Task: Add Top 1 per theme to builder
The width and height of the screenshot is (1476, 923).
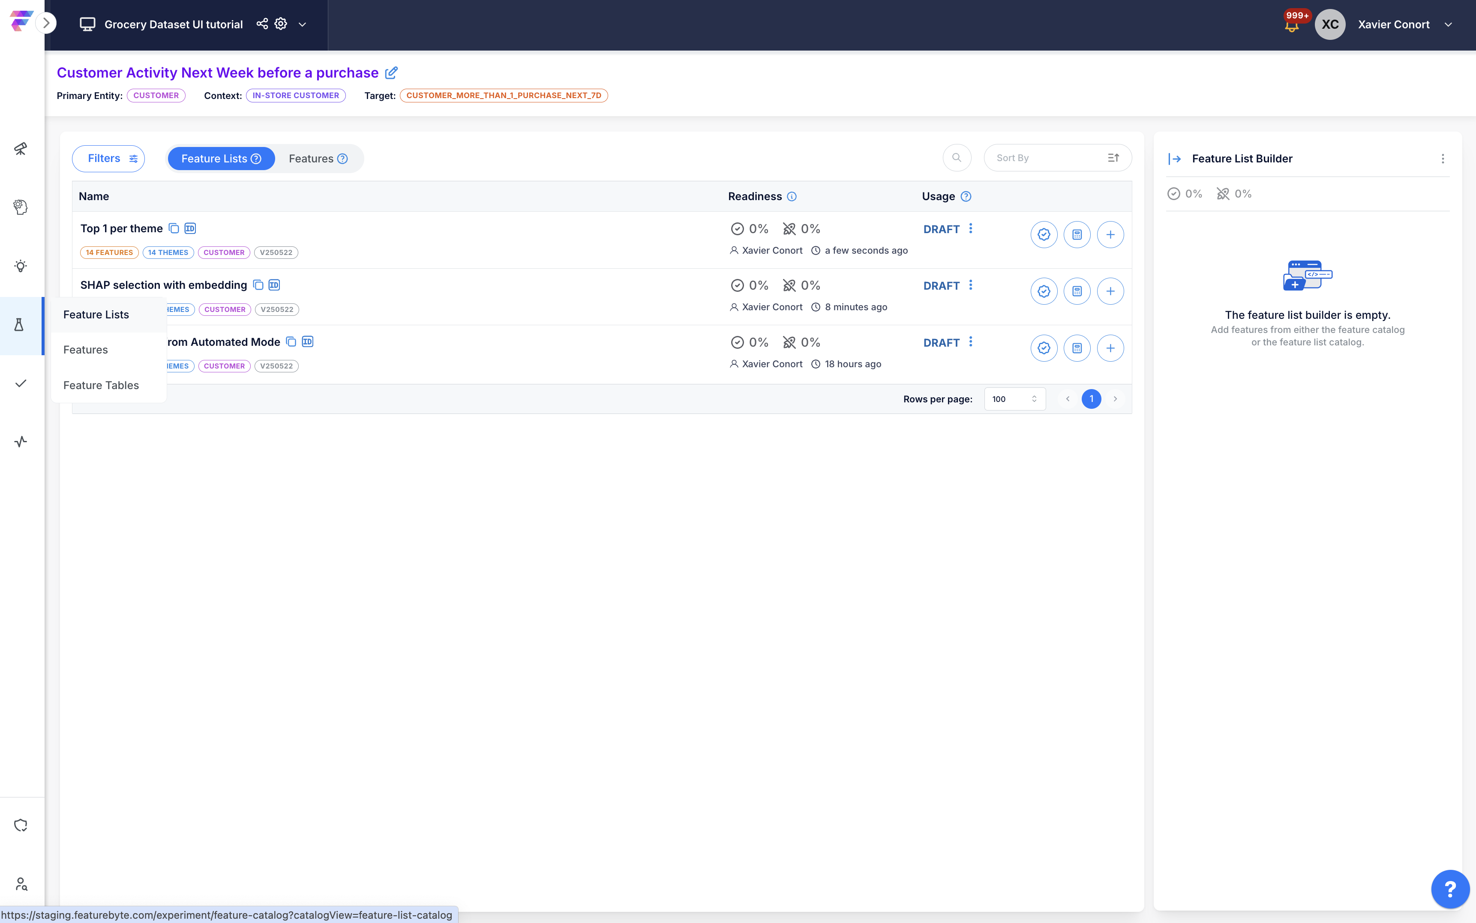Action: (x=1110, y=234)
